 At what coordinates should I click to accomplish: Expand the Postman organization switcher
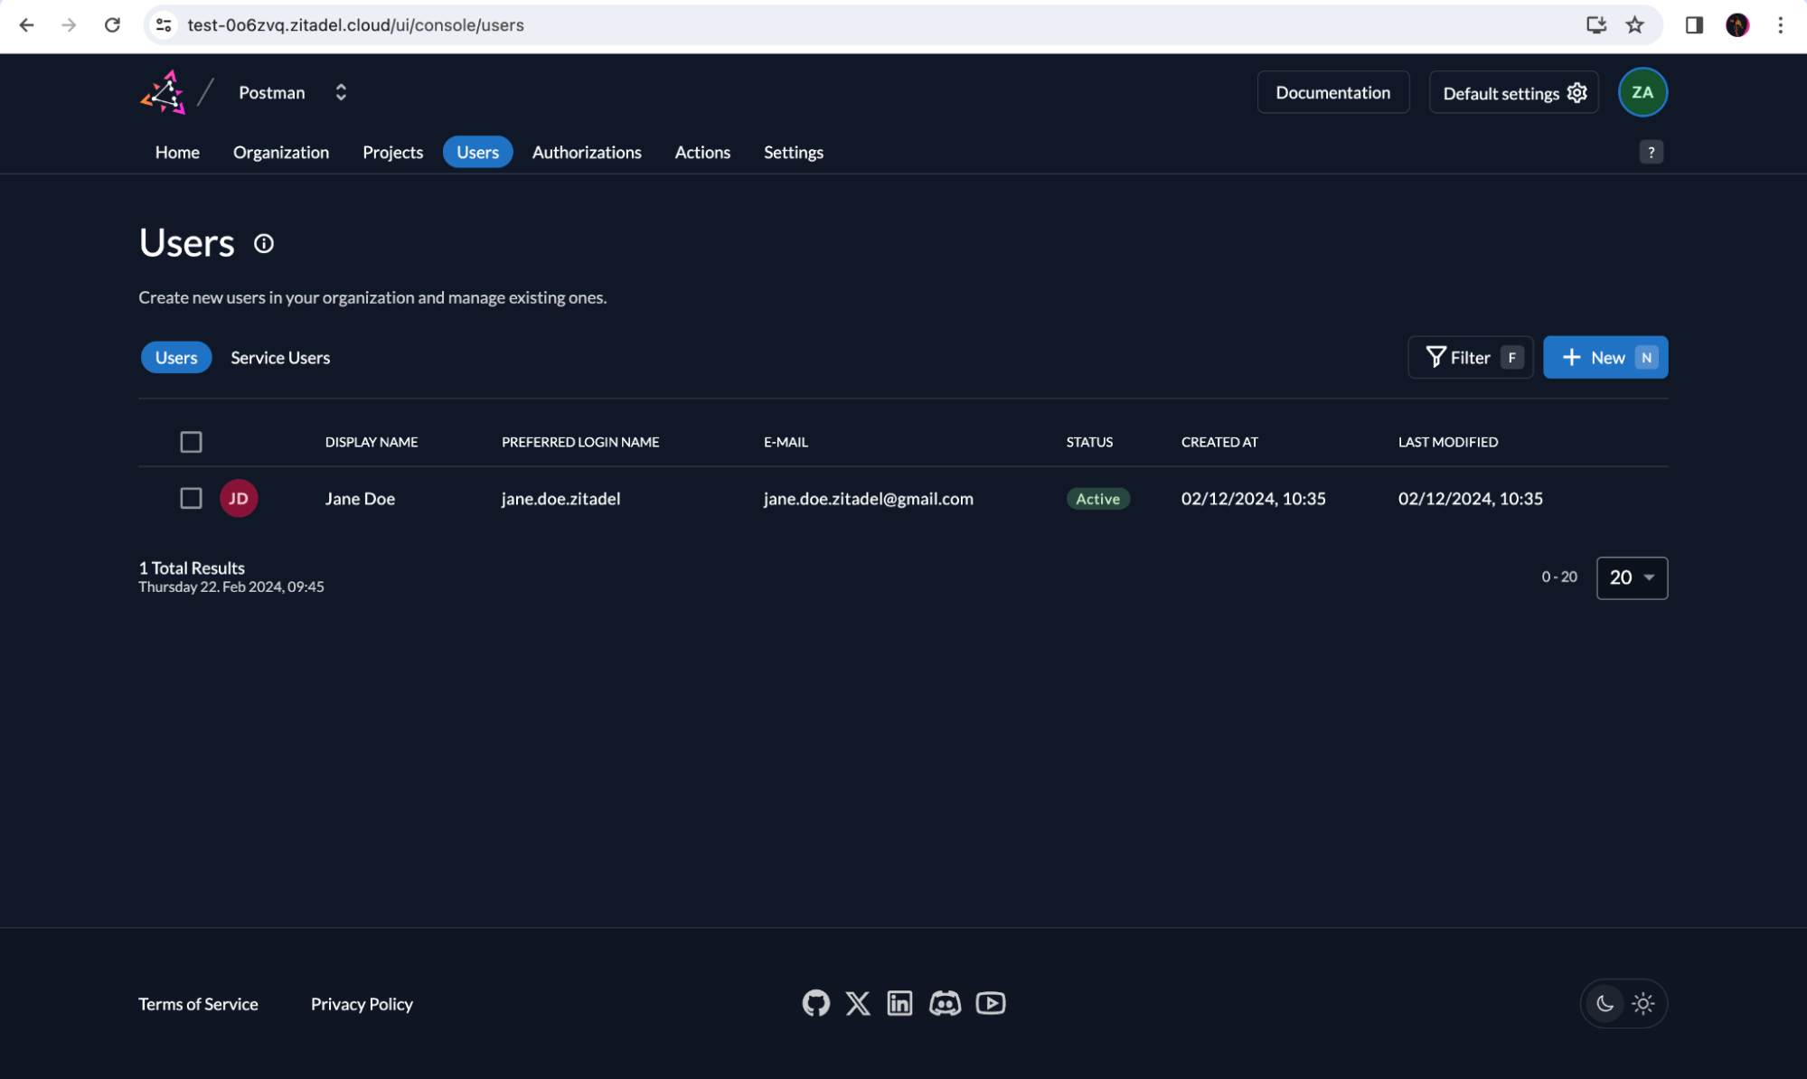(x=340, y=92)
